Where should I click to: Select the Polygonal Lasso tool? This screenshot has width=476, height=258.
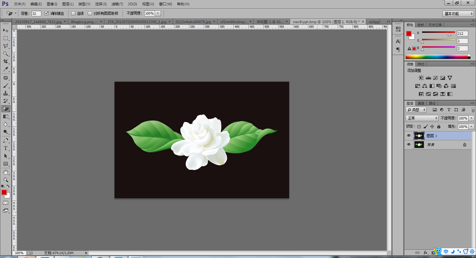point(6,46)
